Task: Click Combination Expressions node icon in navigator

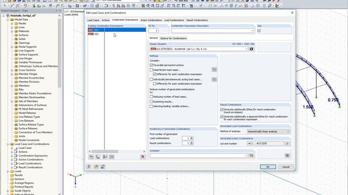Action: coord(16,155)
